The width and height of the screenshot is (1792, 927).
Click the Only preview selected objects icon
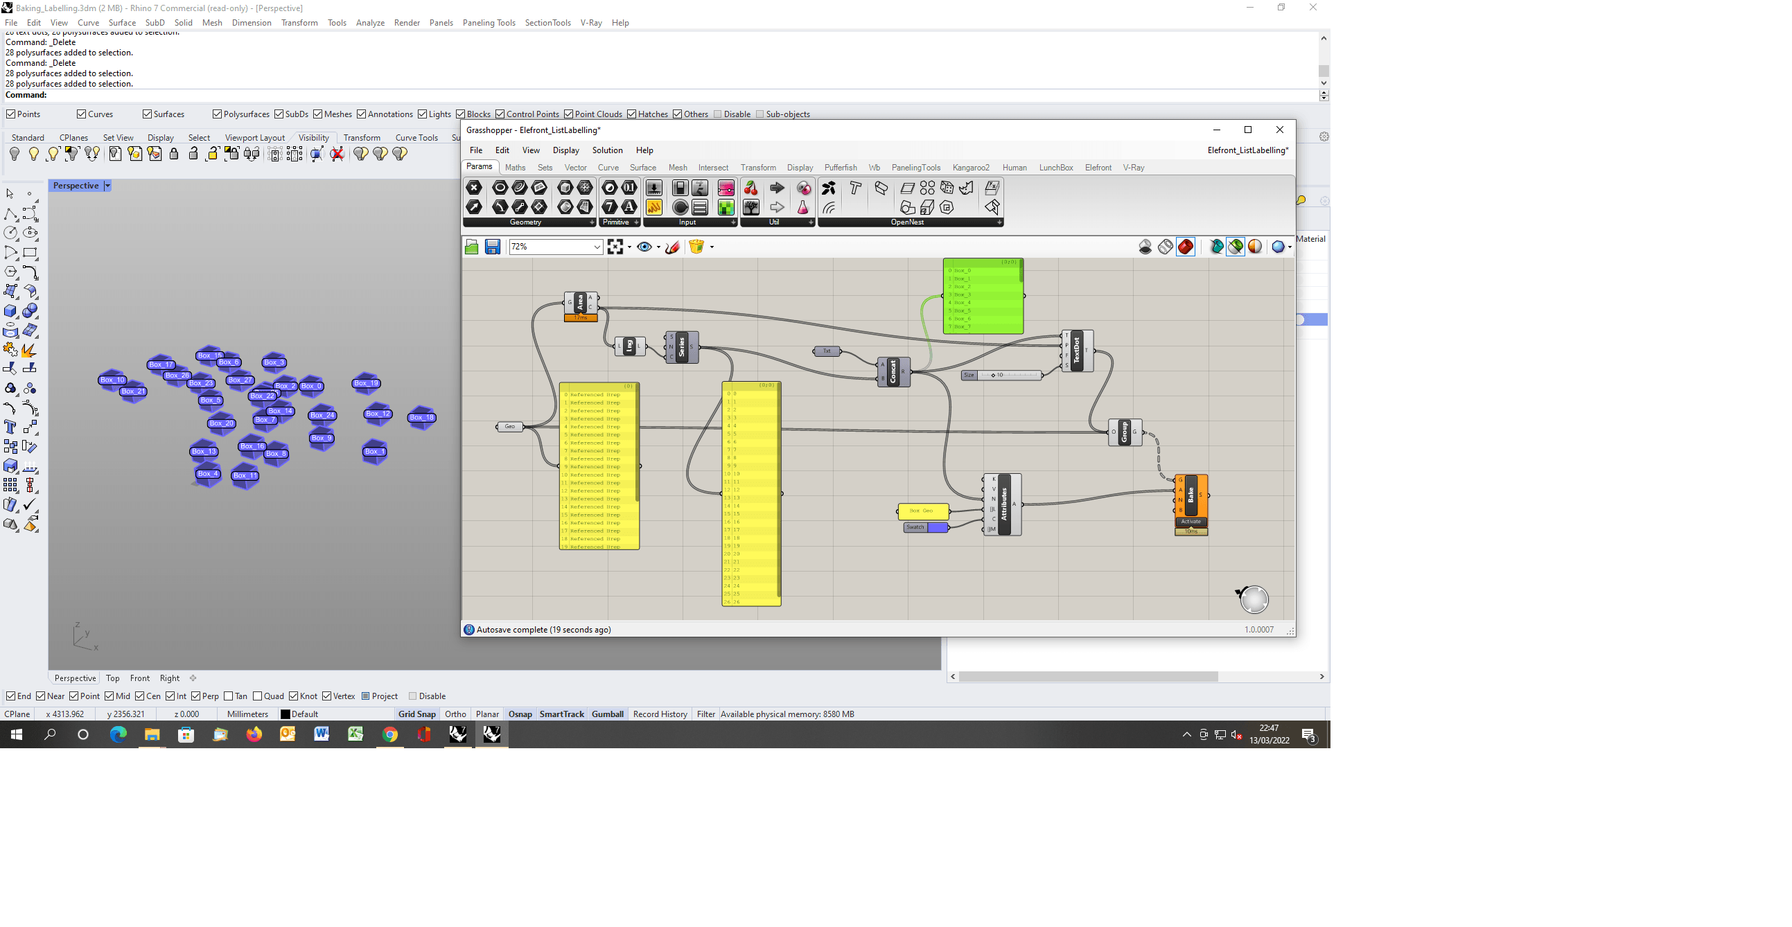tap(1236, 247)
